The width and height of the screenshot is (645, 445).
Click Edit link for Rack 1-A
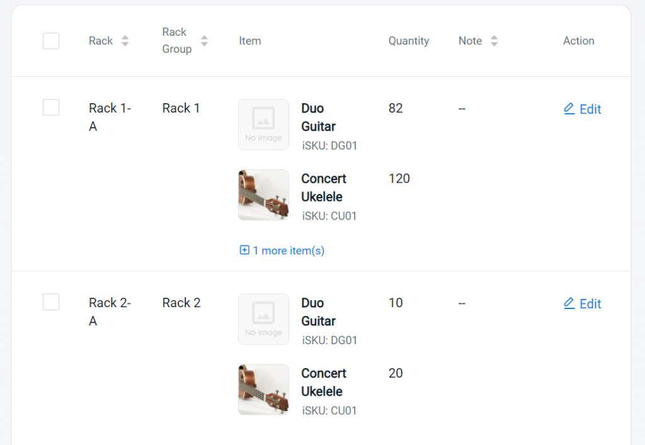tap(590, 110)
